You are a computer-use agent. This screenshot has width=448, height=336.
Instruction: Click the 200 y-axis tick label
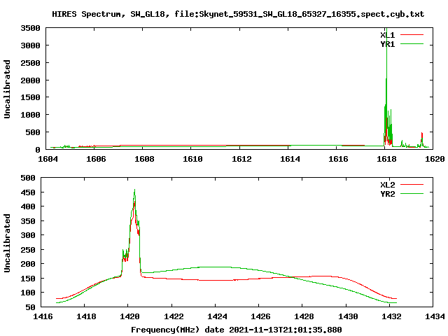(28, 265)
